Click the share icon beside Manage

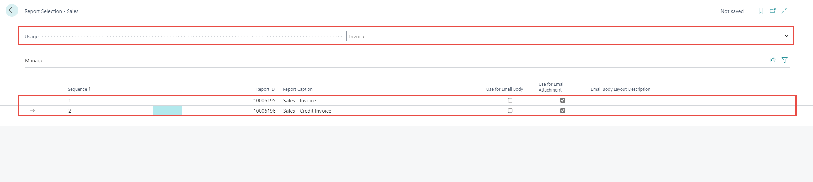tap(773, 60)
